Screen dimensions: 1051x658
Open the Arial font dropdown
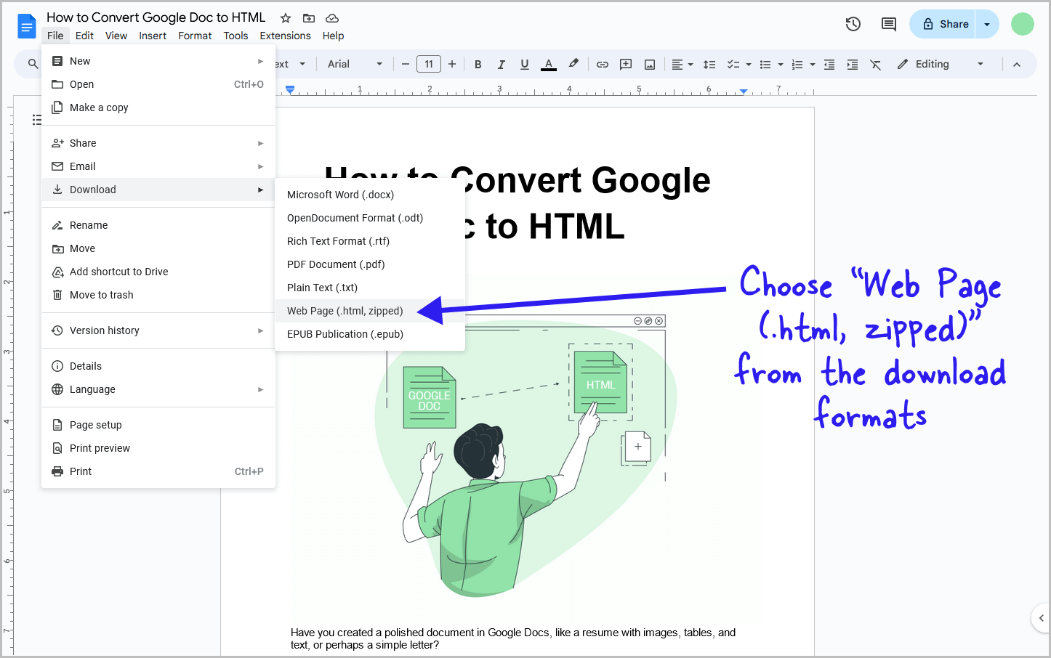tap(355, 64)
